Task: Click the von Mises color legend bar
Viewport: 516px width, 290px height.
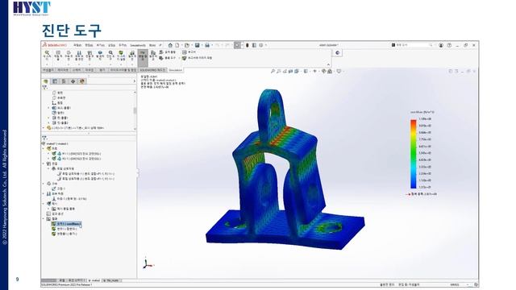Action: [x=414, y=154]
